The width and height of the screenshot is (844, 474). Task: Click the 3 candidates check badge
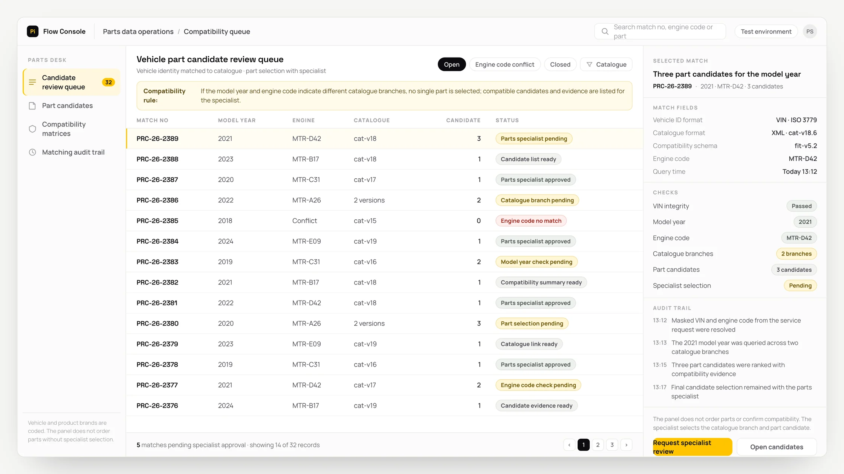point(794,270)
